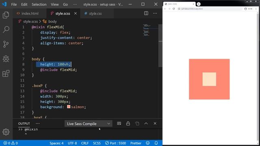260x146 pixels.
Task: Open new tab in browser window
Action: pos(199,4)
